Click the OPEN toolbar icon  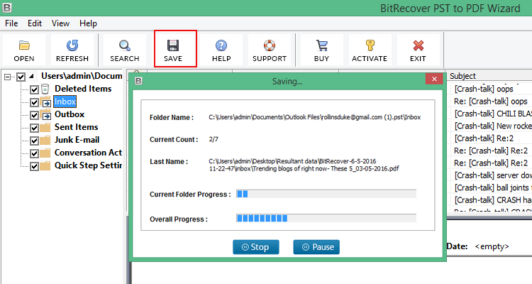click(24, 45)
